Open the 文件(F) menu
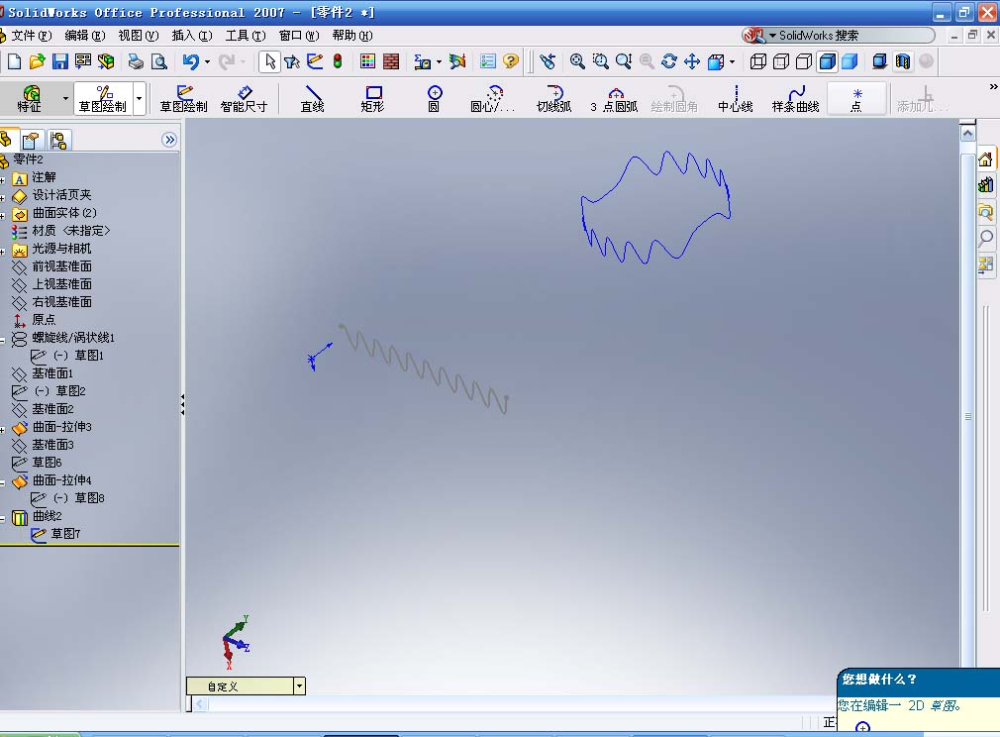This screenshot has width=1000, height=737. tap(30, 35)
